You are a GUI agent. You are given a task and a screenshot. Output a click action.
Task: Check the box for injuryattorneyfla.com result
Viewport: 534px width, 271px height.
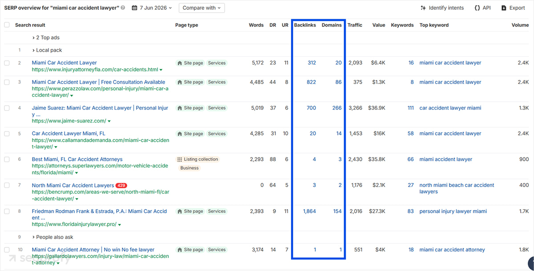(x=7, y=63)
